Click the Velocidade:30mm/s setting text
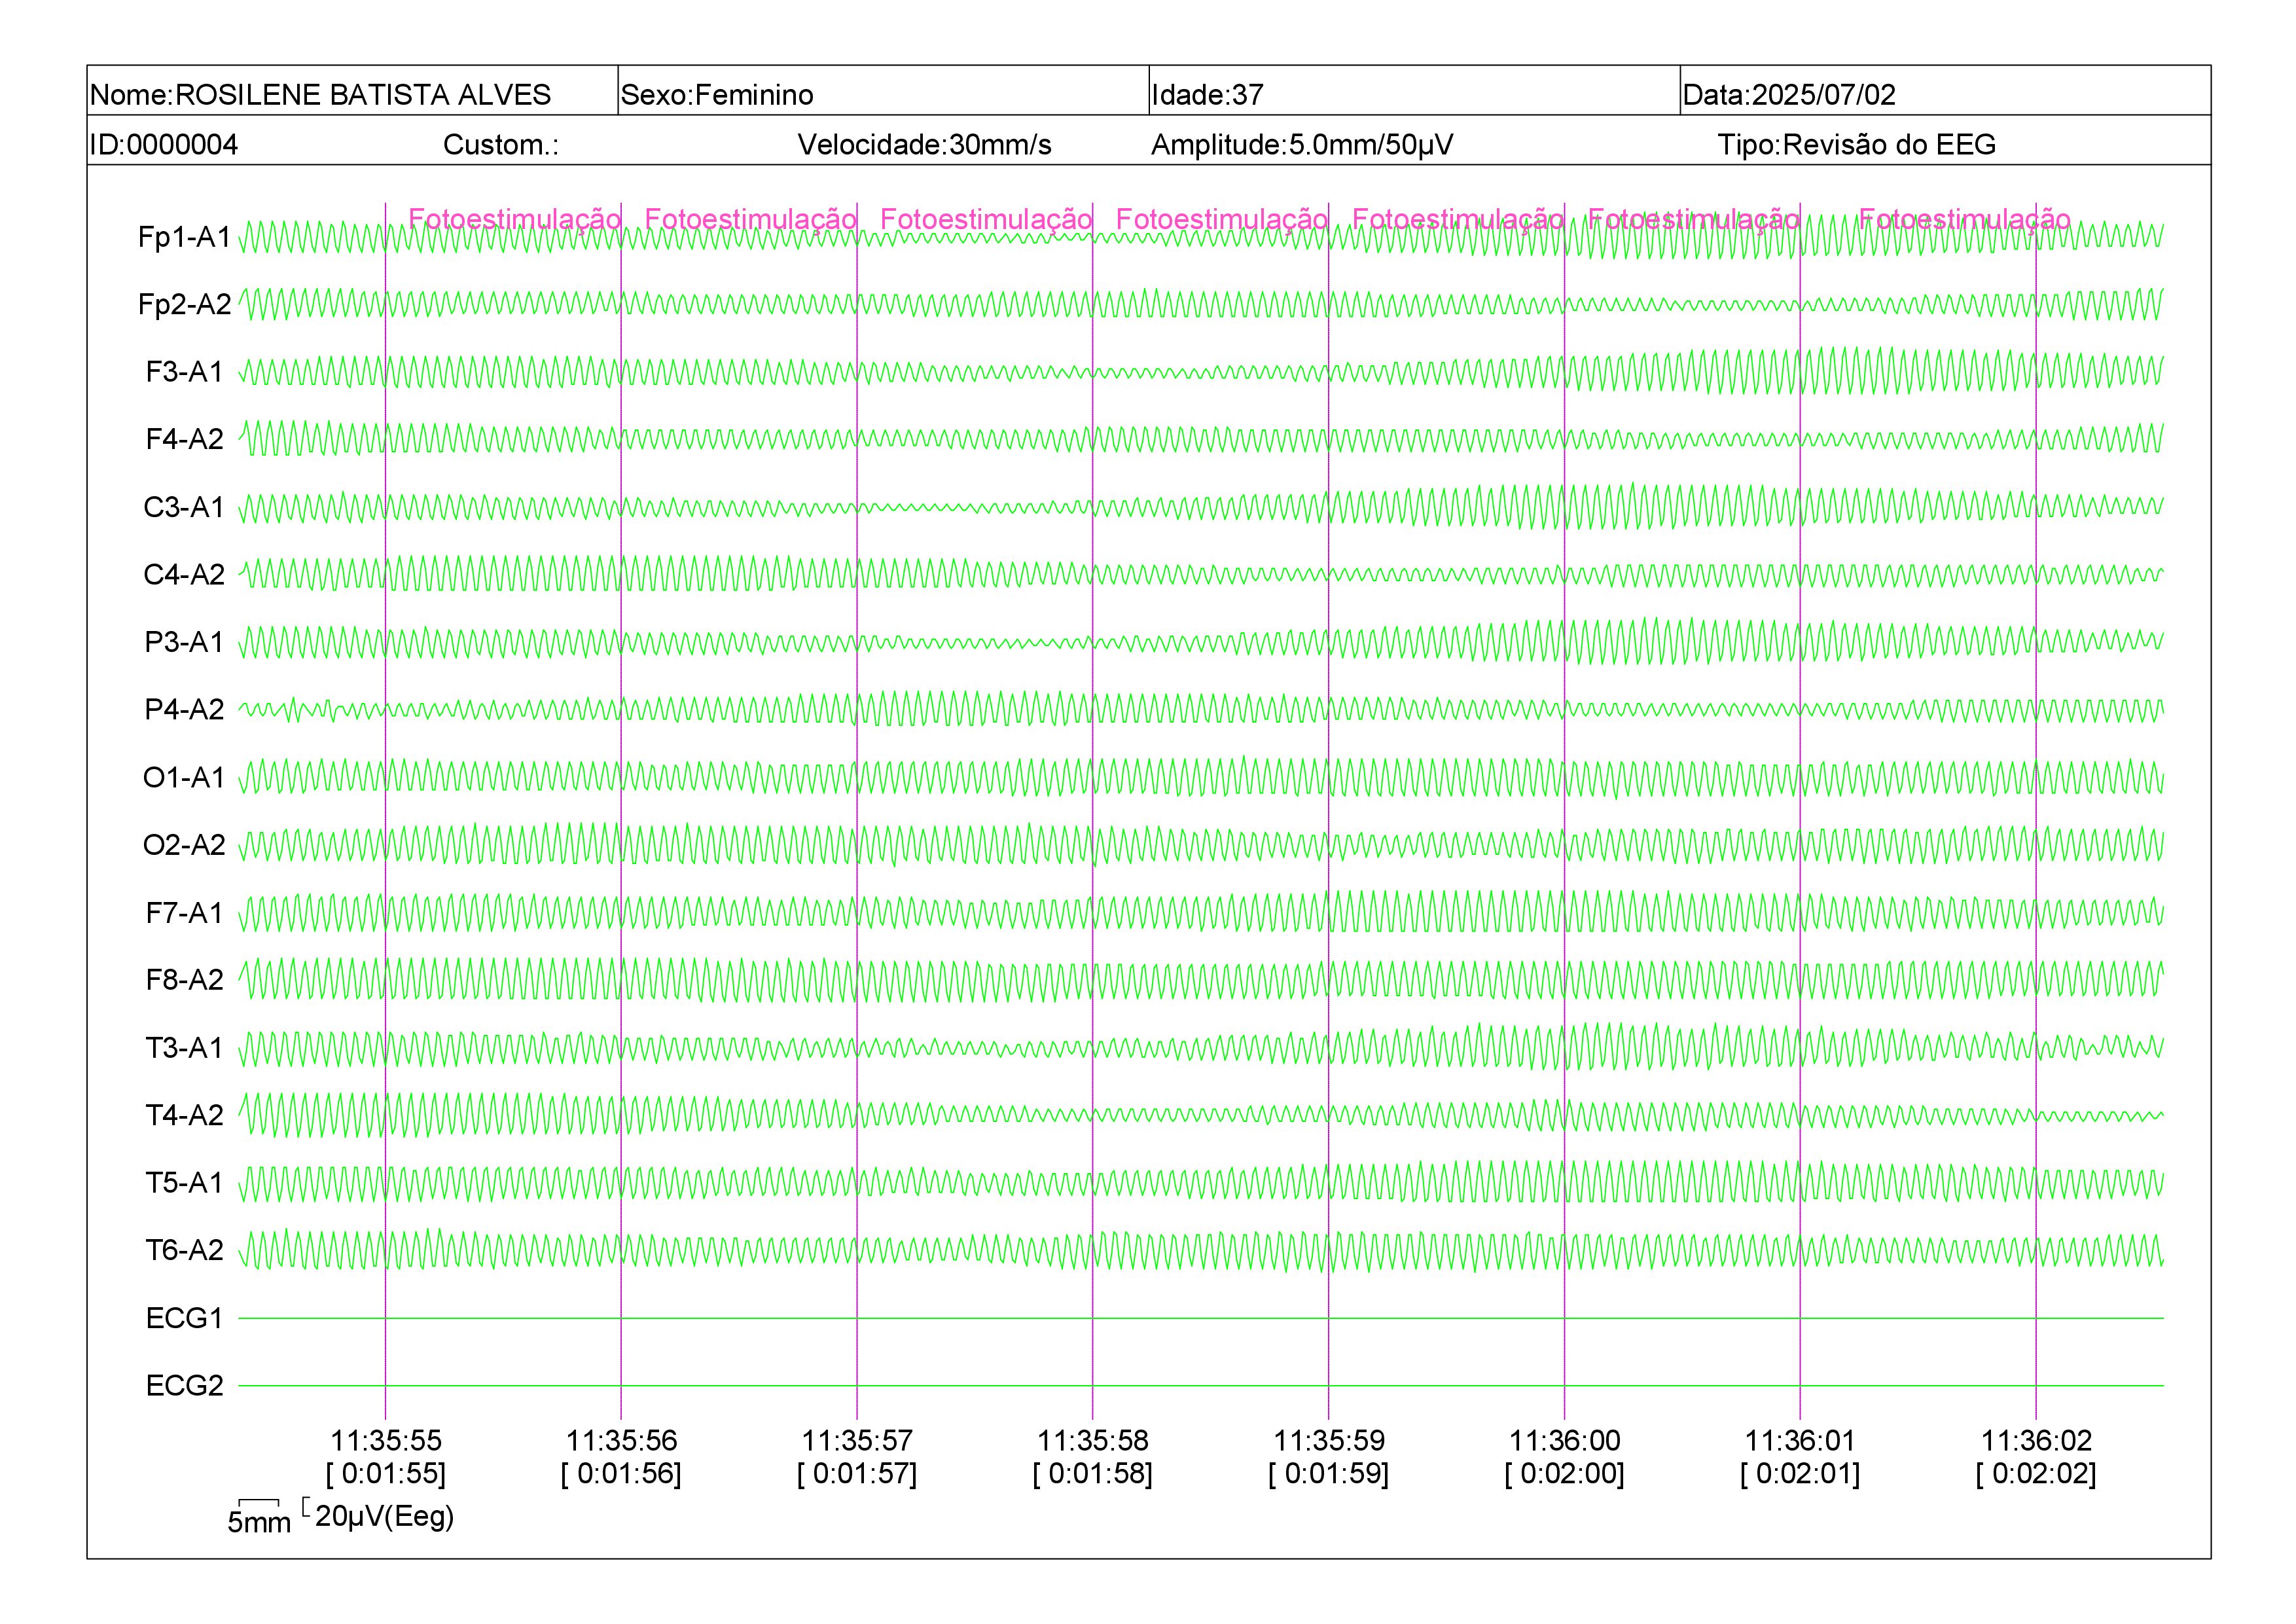Image resolution: width=2296 pixels, height=1624 pixels. pyautogui.click(x=924, y=144)
